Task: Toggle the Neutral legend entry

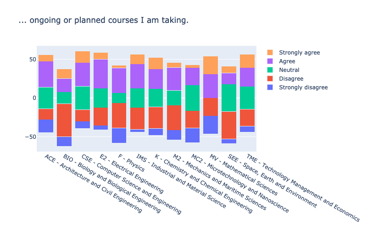Action: point(283,70)
